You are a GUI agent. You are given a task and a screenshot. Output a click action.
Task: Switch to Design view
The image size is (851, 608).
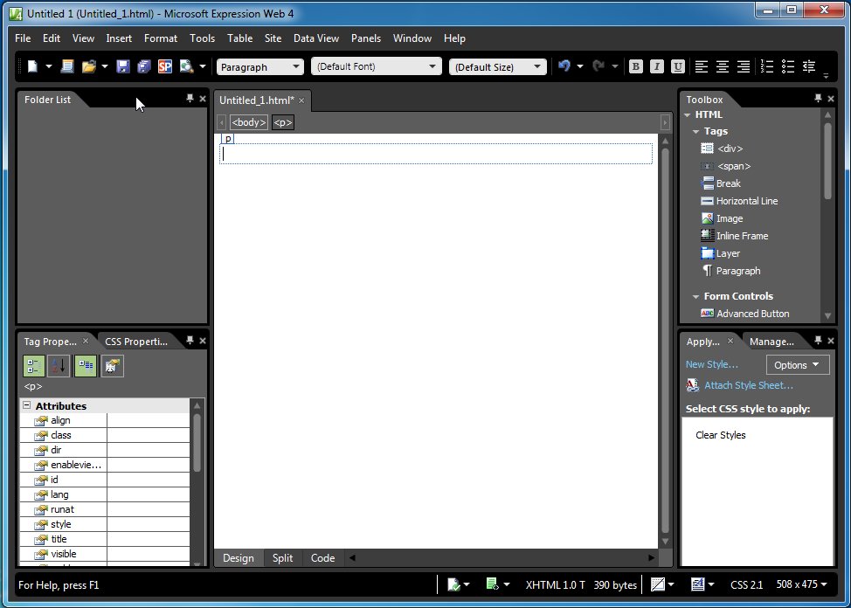coord(239,558)
